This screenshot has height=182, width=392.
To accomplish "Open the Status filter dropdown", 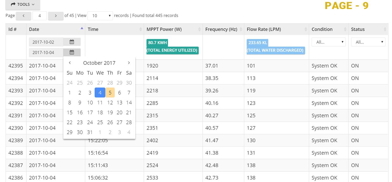I will click(x=368, y=42).
